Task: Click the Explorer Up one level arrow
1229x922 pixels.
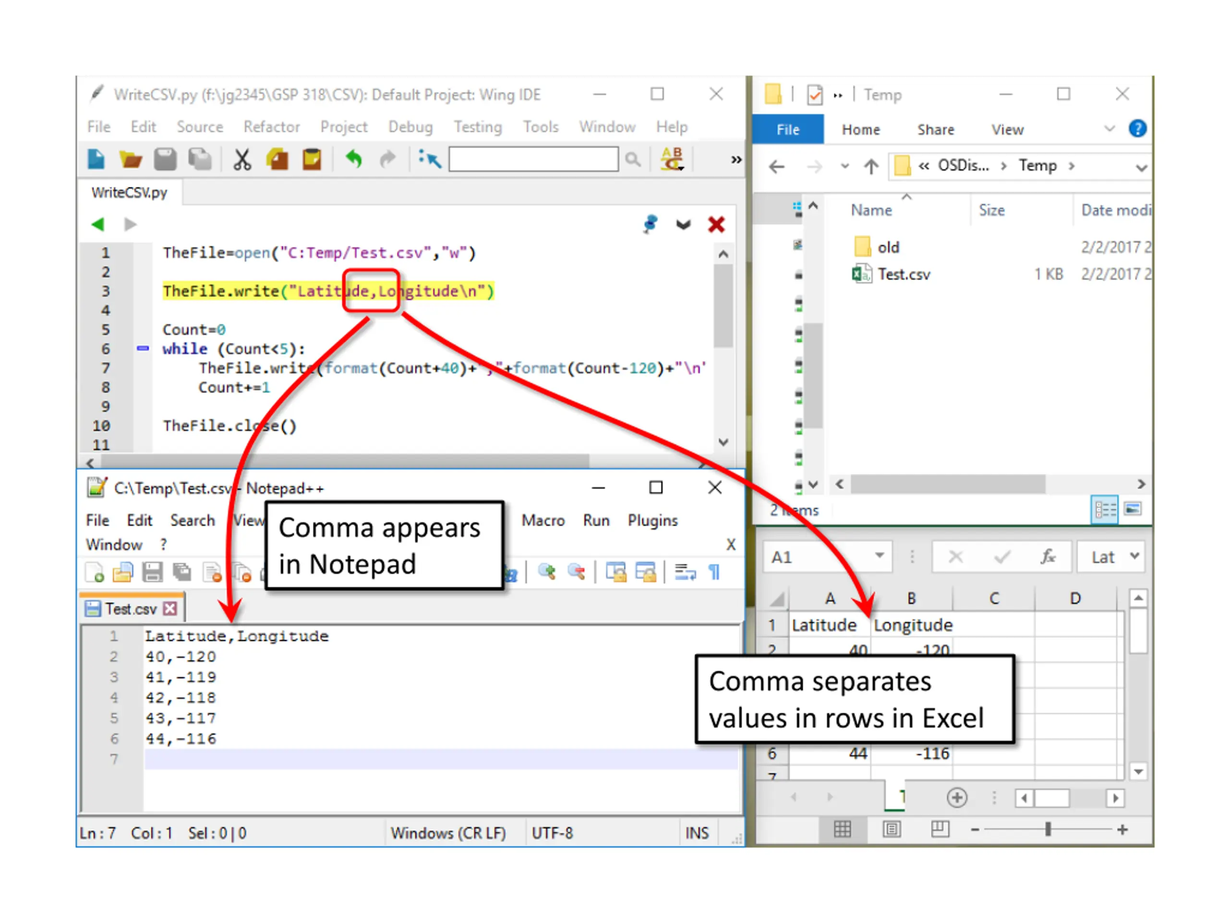Action: coord(871,166)
